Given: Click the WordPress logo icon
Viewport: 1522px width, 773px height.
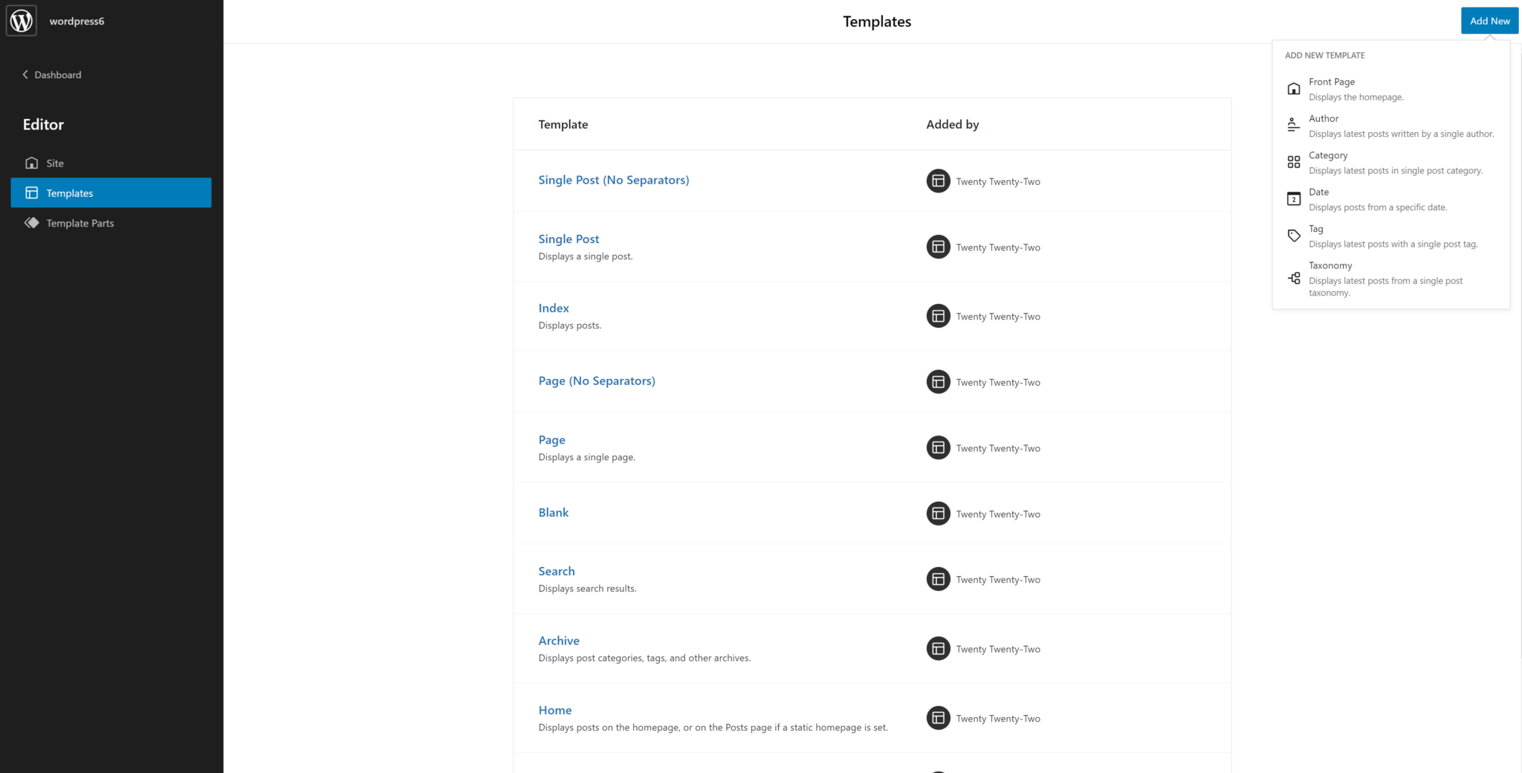Looking at the screenshot, I should point(22,21).
